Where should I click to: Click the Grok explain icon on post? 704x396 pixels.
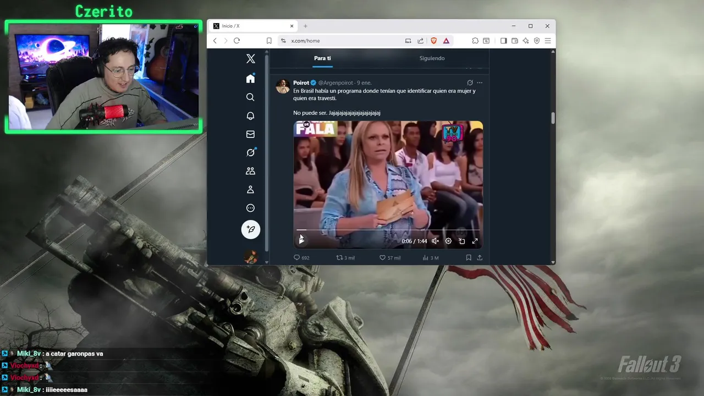pyautogui.click(x=470, y=83)
